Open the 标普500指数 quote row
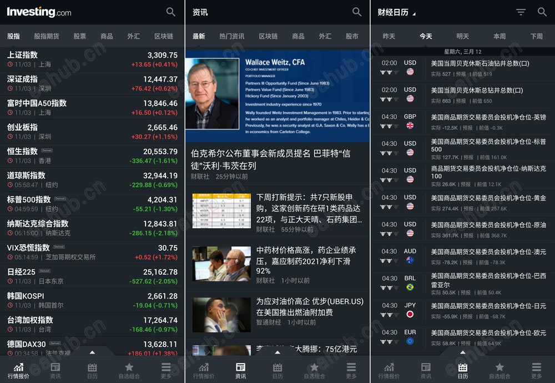555x383 pixels. (x=92, y=204)
